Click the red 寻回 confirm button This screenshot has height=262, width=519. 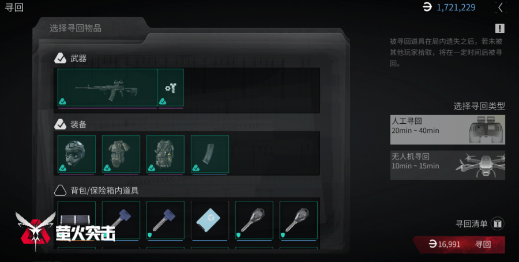point(460,245)
